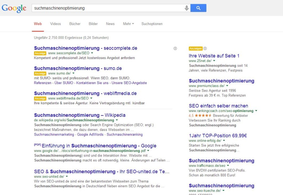
Task: Open Ihre Website auf Seite 1 ad
Action: [x=214, y=56]
